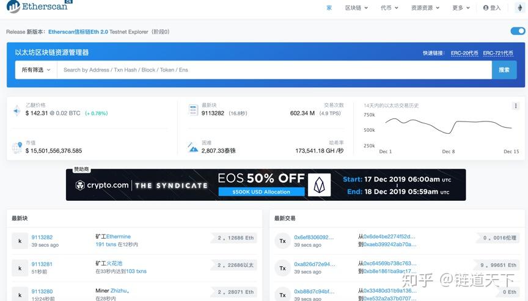This screenshot has height=301, width=528.
Task: Open block 9113280 link
Action: tap(42, 291)
